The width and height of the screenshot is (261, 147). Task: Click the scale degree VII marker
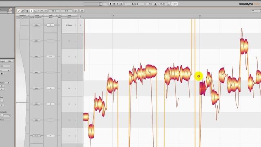pyautogui.click(x=51, y=57)
